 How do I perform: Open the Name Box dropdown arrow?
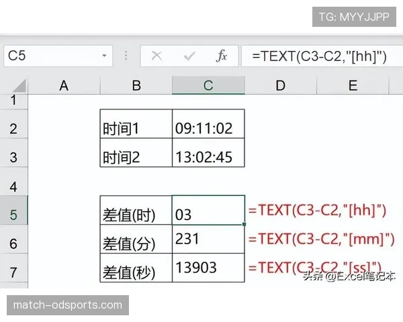[x=104, y=56]
